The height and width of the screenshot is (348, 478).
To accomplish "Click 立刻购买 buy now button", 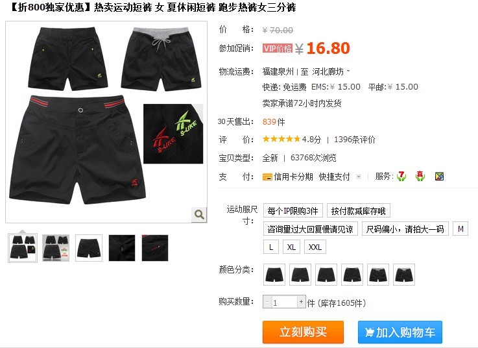I will click(x=303, y=332).
